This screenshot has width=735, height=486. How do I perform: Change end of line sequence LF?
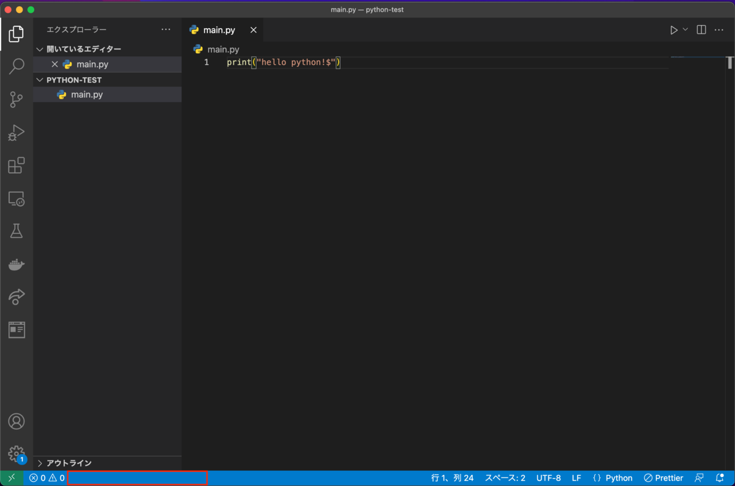pos(576,478)
